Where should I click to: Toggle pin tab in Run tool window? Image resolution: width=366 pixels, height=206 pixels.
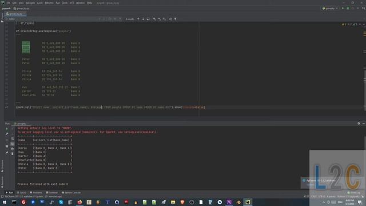click(7, 153)
